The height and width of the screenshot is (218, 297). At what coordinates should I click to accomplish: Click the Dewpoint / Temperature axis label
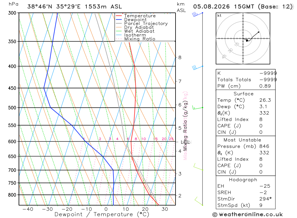[x=102, y=214]
